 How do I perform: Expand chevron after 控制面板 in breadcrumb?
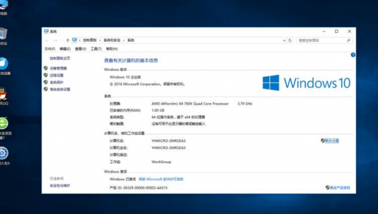tap(100, 40)
